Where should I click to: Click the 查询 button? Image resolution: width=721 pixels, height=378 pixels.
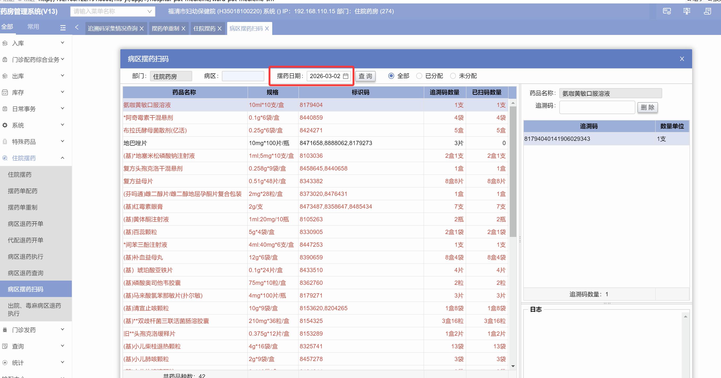click(365, 76)
